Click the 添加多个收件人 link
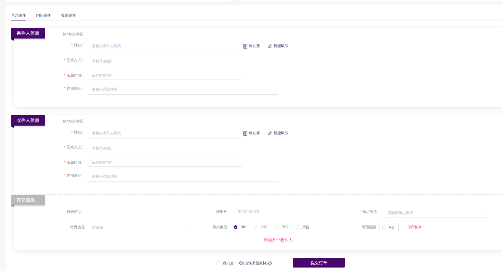 [x=278, y=240]
